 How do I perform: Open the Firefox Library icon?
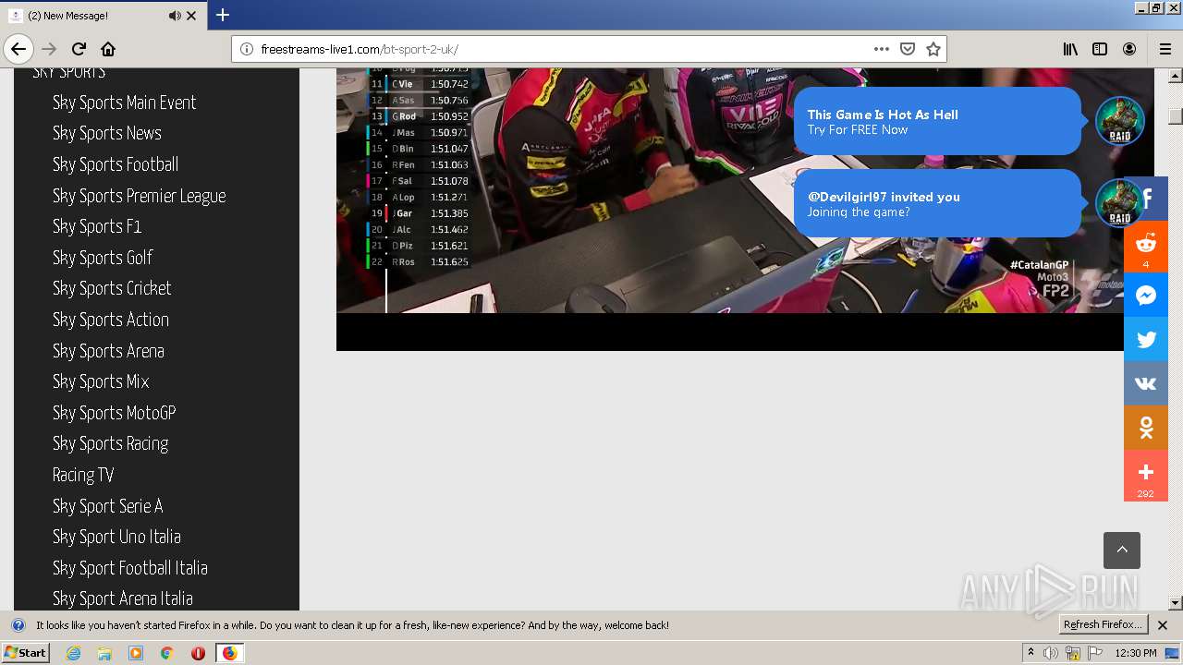(x=1070, y=49)
